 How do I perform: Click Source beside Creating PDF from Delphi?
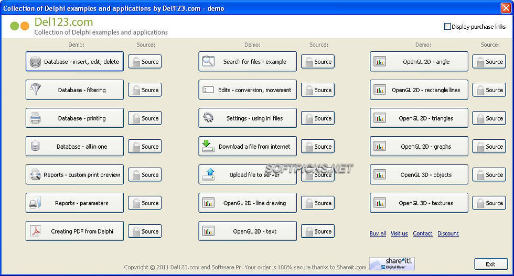(x=145, y=231)
